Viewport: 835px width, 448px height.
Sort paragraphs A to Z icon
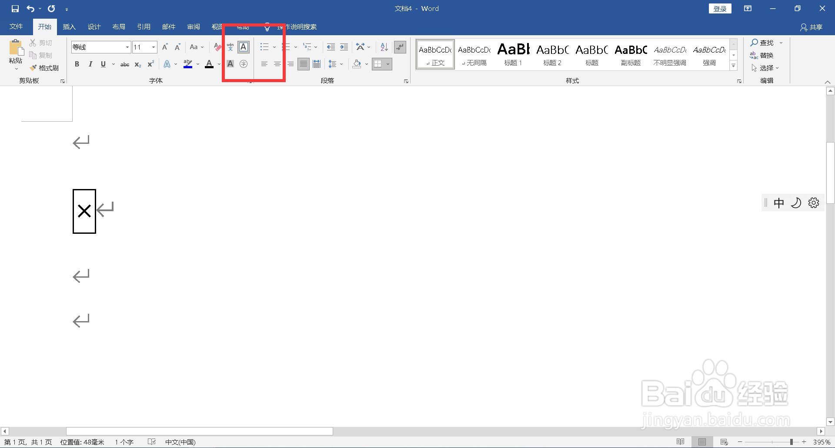click(384, 47)
